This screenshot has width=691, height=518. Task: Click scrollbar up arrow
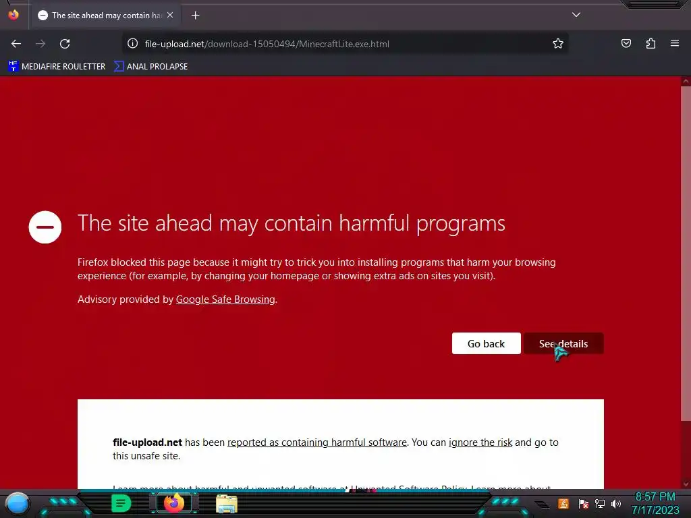pyautogui.click(x=686, y=81)
